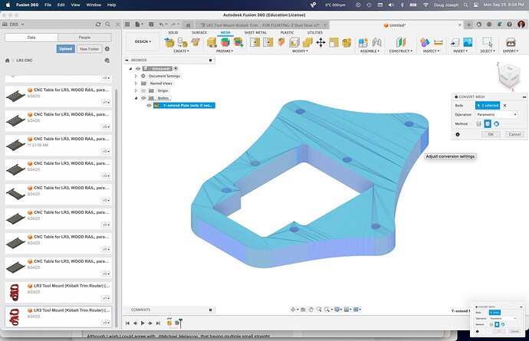The image size is (529, 341).
Task: Open the Operation Parametric dropdown
Action: pos(496,115)
